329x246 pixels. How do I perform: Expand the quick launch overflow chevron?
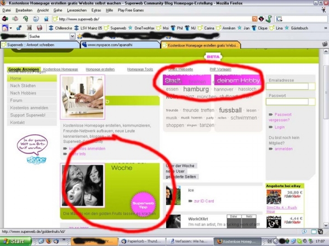click(x=64, y=240)
